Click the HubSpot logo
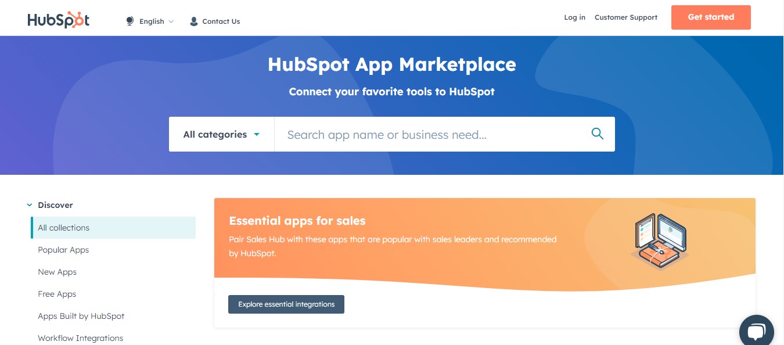Viewport: 784px width, 345px height. point(59,19)
